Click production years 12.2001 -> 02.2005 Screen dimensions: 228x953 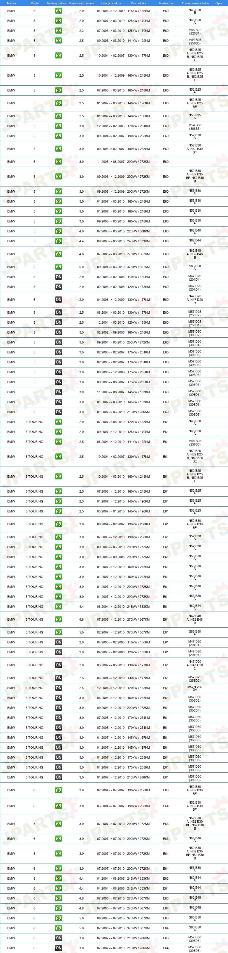(x=111, y=126)
